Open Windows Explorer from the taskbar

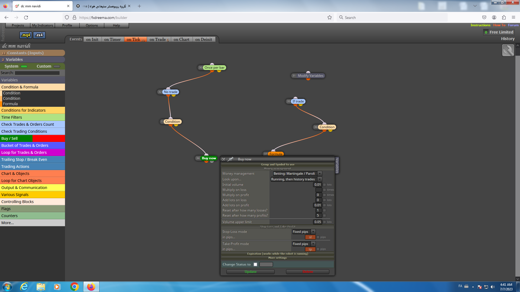[41, 287]
